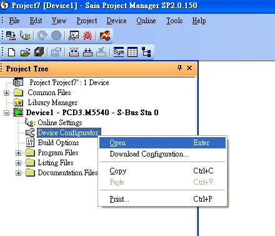
Task: Click the Online Settings plug toolbar icon
Action: [x=25, y=36]
